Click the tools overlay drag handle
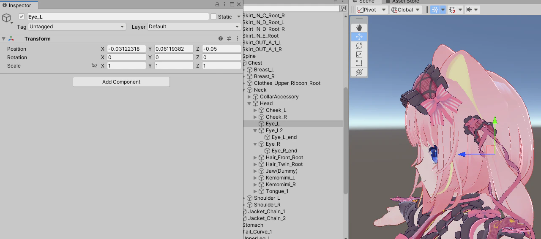This screenshot has width=541, height=239. click(x=359, y=19)
